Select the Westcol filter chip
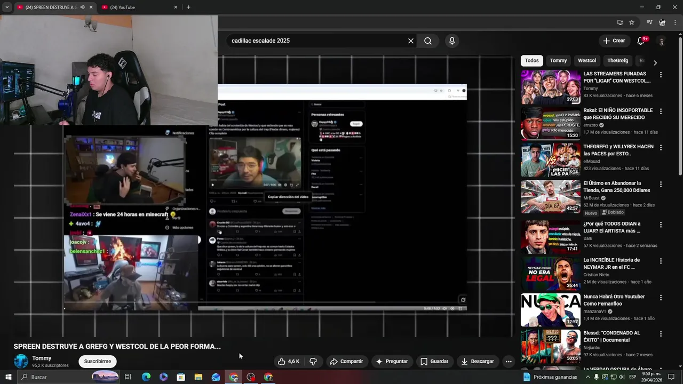This screenshot has width=683, height=384. [x=587, y=61]
